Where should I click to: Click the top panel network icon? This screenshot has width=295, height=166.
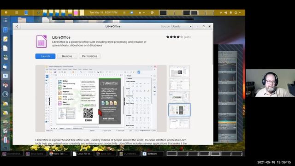tap(221, 12)
